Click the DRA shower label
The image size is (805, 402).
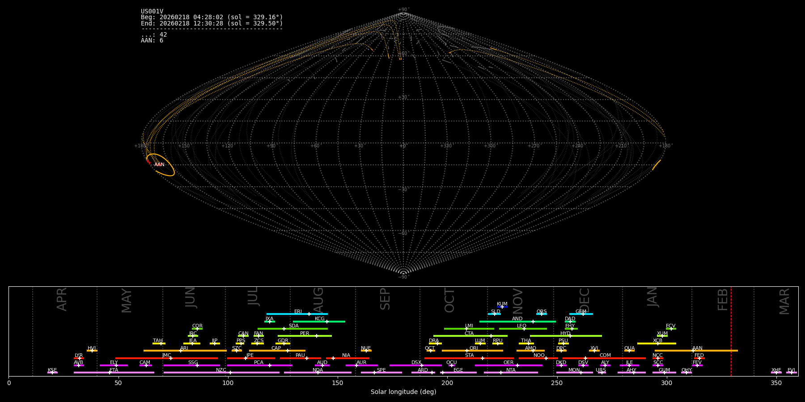[x=434, y=341]
